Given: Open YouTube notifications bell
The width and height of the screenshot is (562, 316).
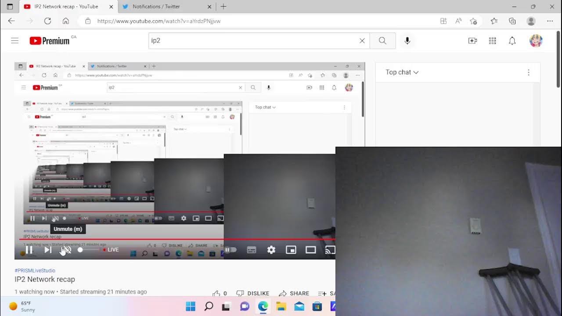Looking at the screenshot, I should click(x=512, y=41).
